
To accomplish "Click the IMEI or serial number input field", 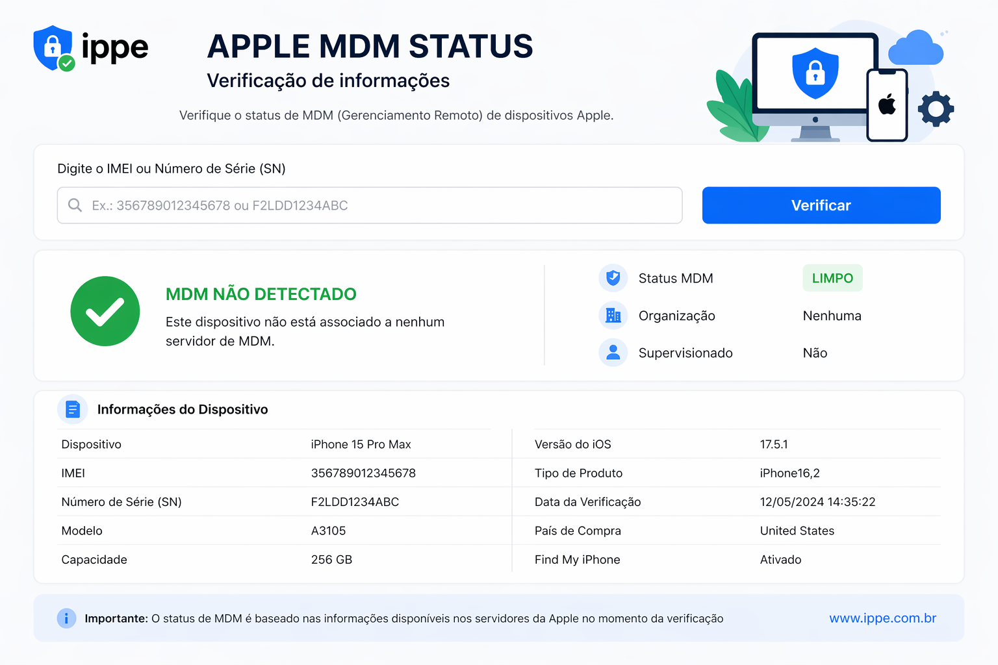I will point(370,205).
